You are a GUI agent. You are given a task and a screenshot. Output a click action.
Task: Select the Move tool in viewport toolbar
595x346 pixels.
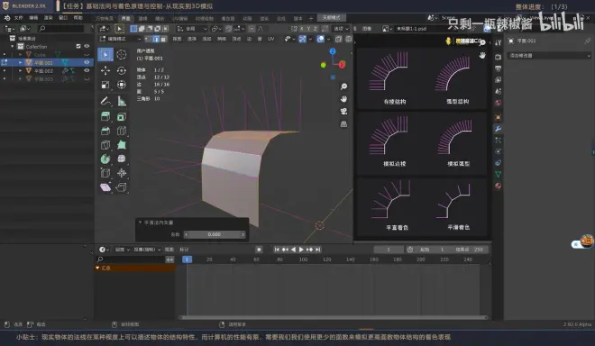(x=105, y=70)
